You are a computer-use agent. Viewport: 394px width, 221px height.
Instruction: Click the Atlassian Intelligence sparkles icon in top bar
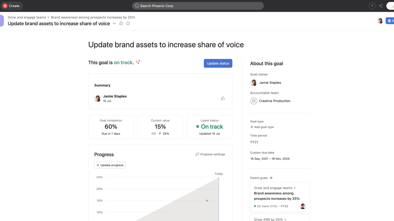click(381, 6)
